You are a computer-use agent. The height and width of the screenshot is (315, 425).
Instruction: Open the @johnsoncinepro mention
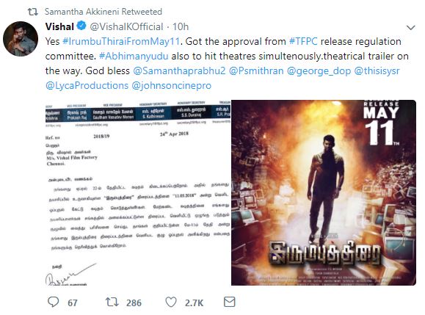coord(171,86)
